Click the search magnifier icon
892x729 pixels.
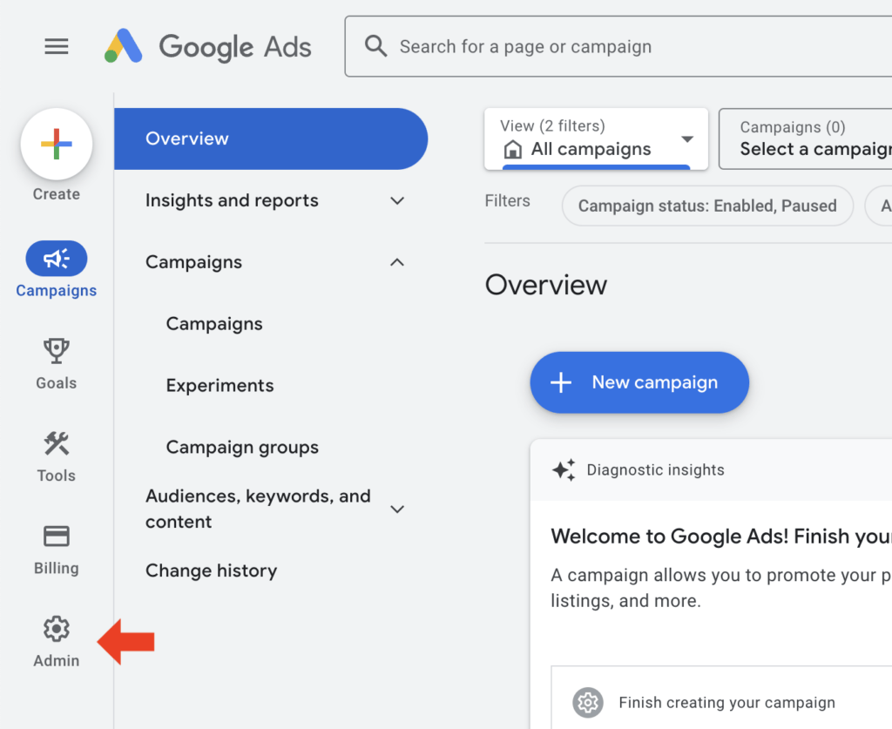[375, 45]
